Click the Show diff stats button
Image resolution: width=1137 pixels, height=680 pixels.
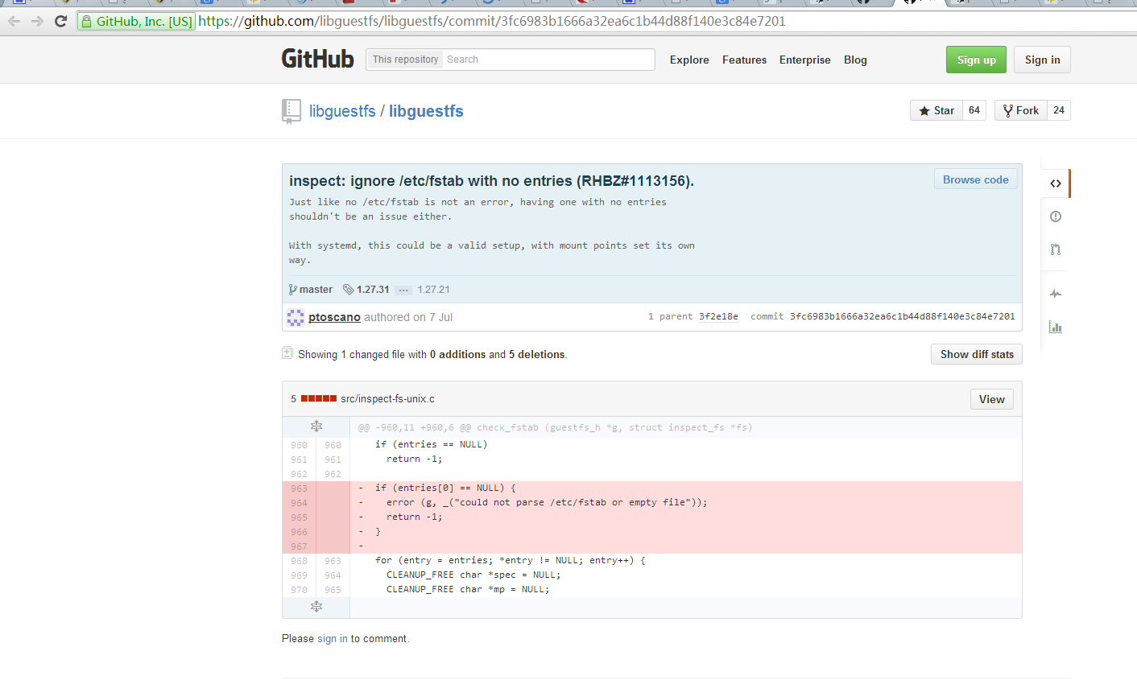[977, 354]
